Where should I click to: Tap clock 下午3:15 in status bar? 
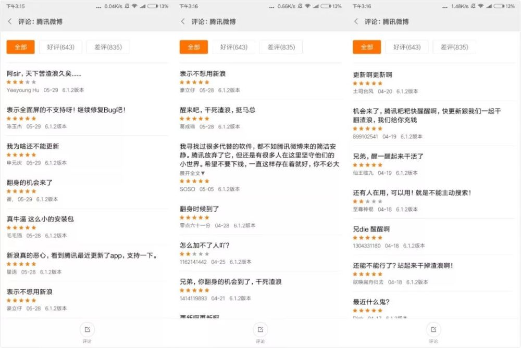point(16,6)
